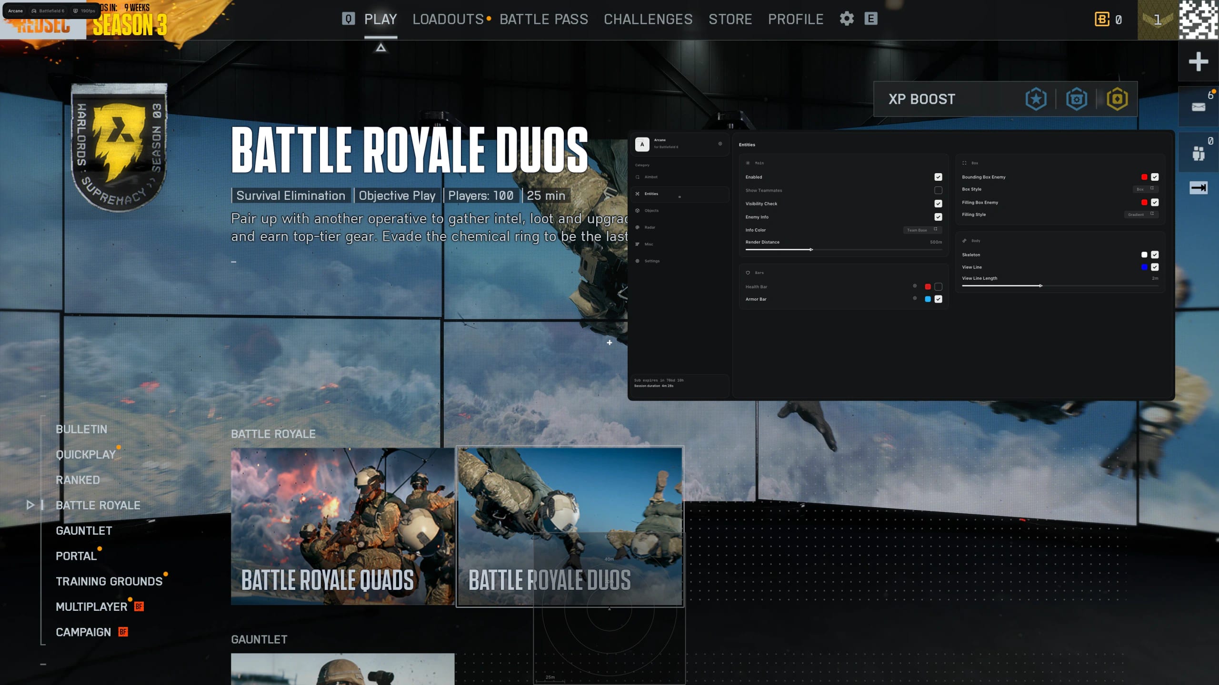Toggle the Enabled checkbox
Image resolution: width=1219 pixels, height=685 pixels.
click(x=938, y=177)
